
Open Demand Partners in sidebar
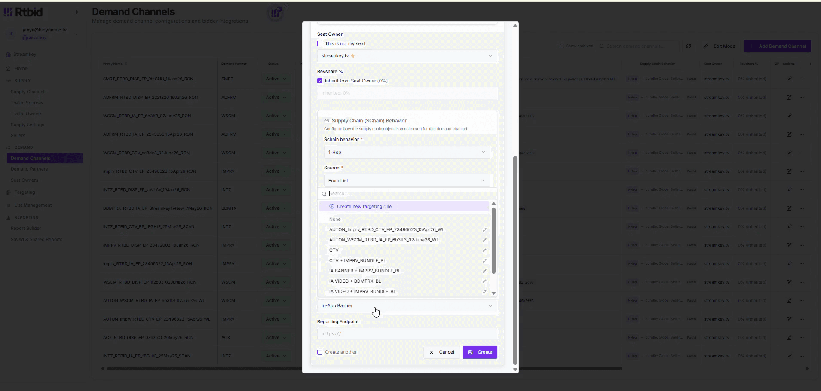(29, 169)
